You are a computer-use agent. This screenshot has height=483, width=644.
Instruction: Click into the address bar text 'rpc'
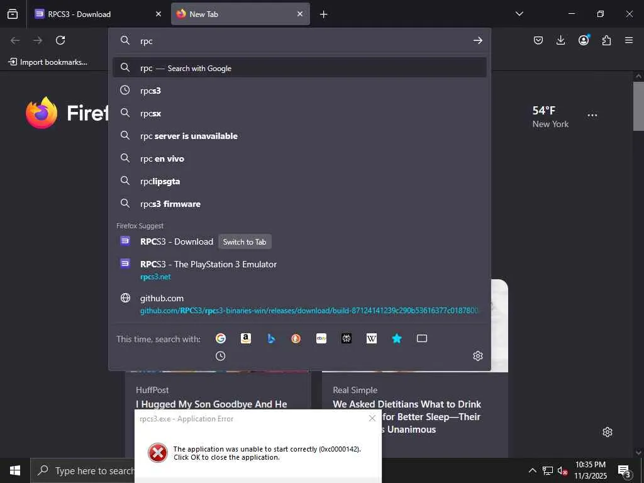tap(146, 41)
